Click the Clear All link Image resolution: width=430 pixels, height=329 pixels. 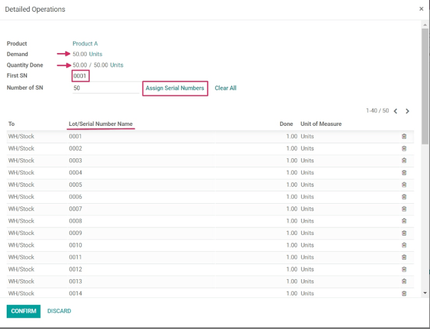click(x=226, y=88)
